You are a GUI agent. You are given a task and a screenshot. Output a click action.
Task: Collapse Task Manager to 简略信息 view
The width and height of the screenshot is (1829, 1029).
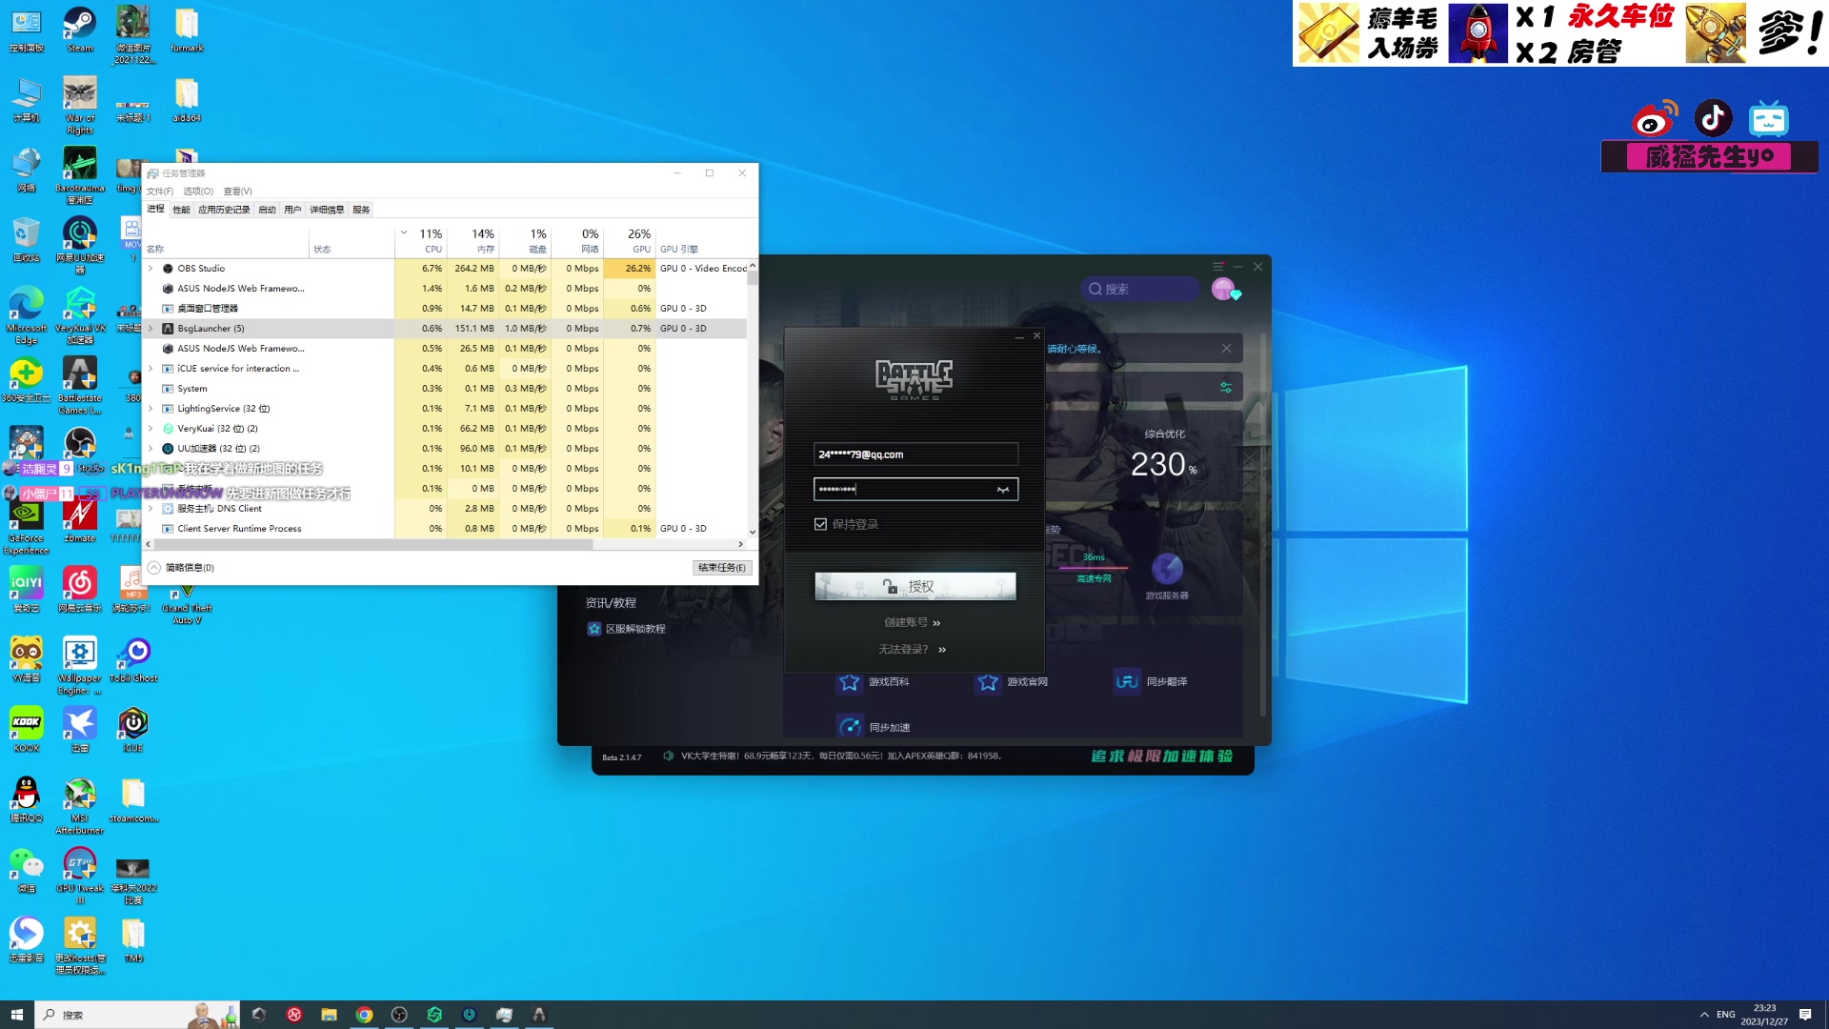coord(181,568)
